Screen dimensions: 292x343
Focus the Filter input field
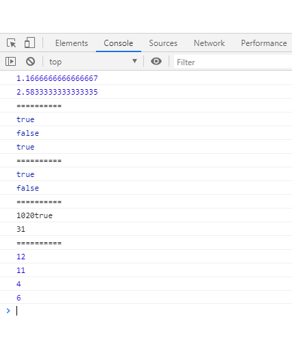point(233,62)
